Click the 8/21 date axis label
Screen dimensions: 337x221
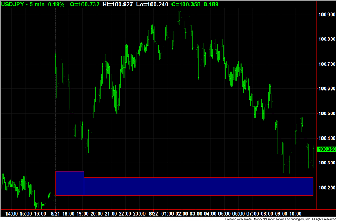56,214
